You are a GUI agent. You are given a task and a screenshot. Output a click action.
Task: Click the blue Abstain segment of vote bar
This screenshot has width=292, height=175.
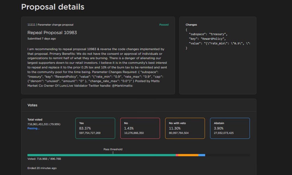click(202, 155)
